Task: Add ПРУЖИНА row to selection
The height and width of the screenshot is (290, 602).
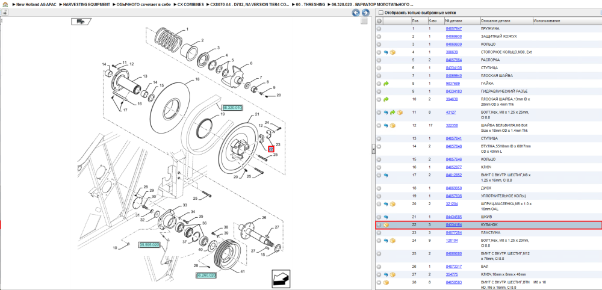Action: 379,29
